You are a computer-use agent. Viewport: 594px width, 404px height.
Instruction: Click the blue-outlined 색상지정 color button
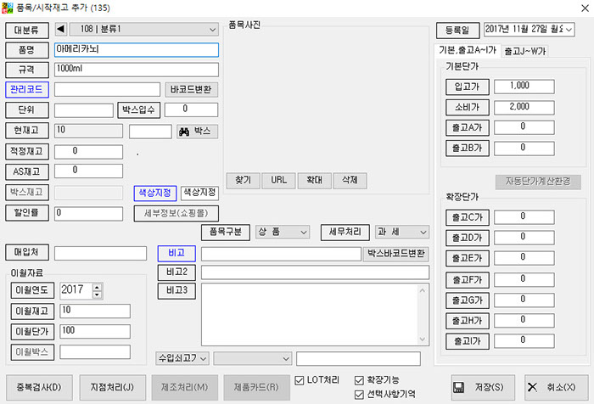click(x=155, y=193)
